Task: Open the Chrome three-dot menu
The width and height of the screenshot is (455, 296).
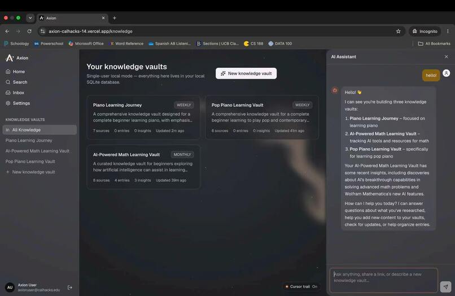Action: pos(448,31)
